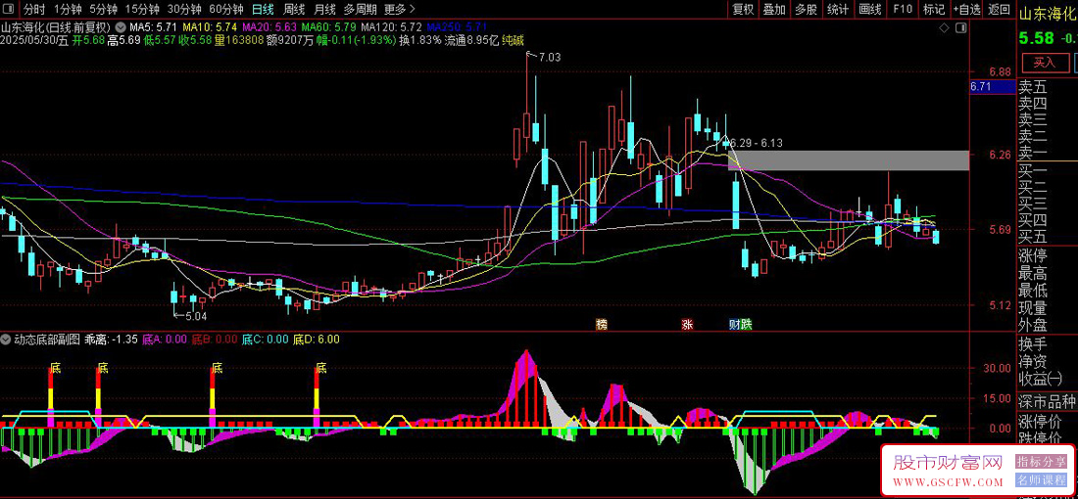Screen dimensions: 1078x499
Task: Click the 深市品种 label
Action: click(x=1047, y=401)
